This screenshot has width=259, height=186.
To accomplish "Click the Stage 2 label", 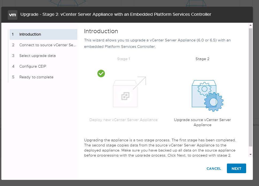I will (202, 59).
